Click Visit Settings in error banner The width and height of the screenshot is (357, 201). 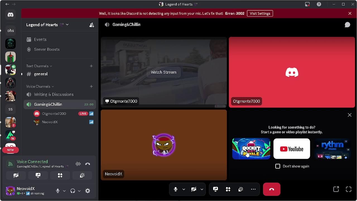(x=260, y=13)
